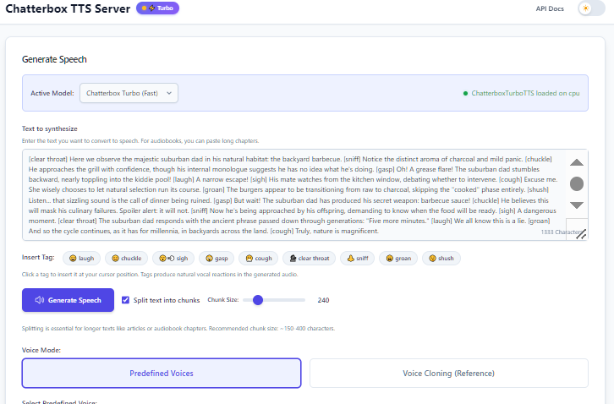Click the Active Model label
The image size is (614, 404).
pos(52,93)
